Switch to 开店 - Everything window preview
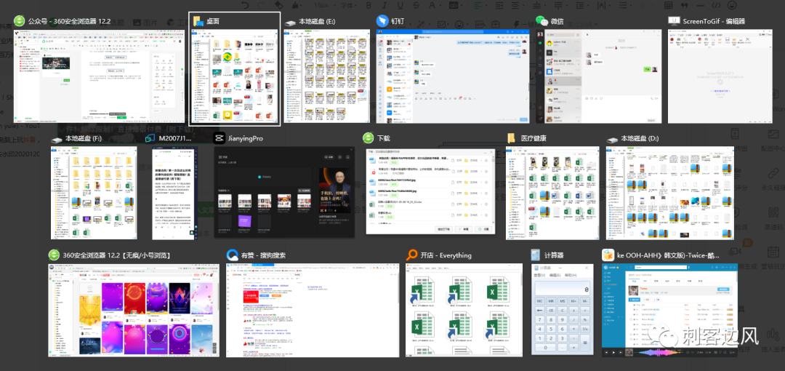785x371 pixels. tap(464, 311)
